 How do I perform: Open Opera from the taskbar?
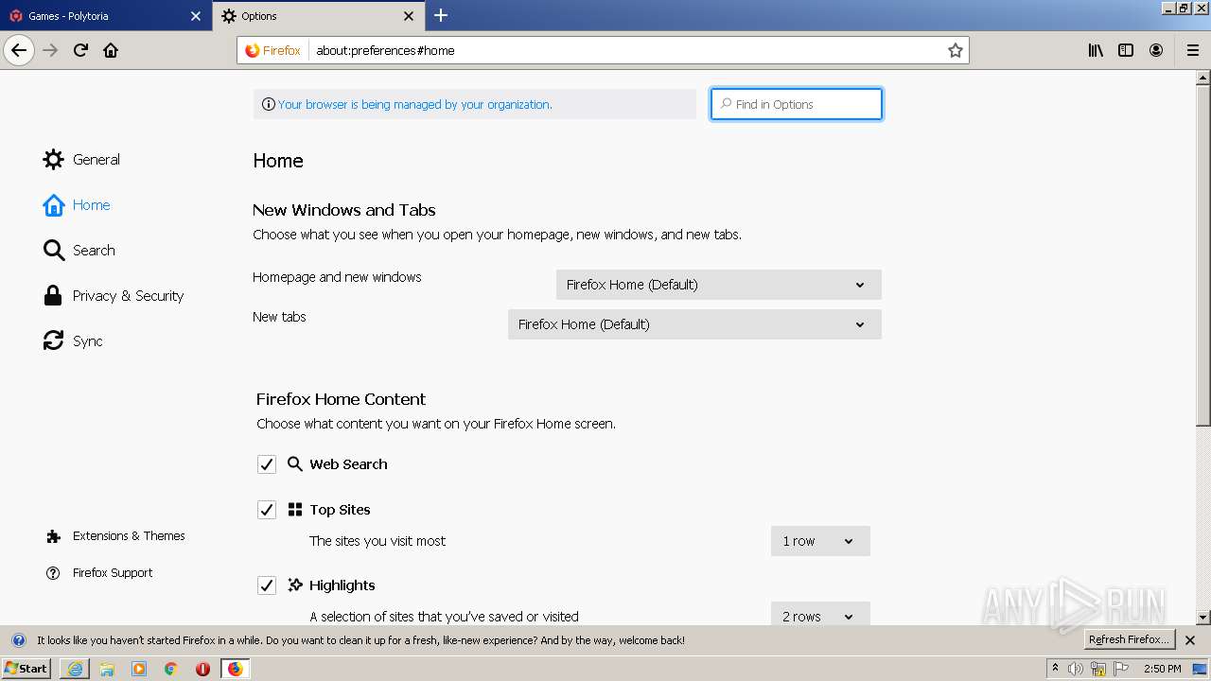pos(202,669)
